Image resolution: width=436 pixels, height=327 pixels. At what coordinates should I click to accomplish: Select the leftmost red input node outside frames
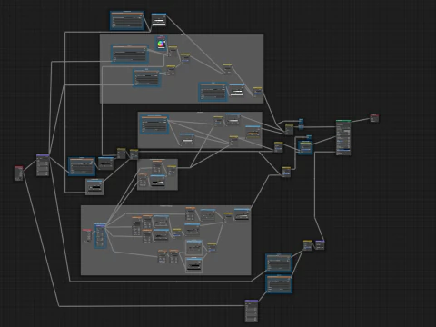point(19,173)
